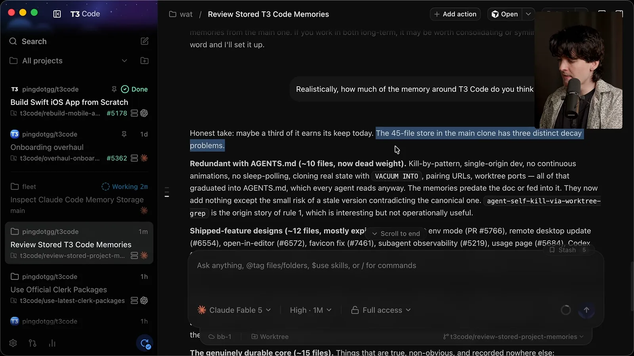
Task: Open the High · 1M reasoning dropdown
Action: (310, 310)
